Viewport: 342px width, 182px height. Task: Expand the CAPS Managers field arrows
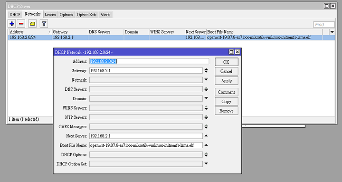point(206,126)
